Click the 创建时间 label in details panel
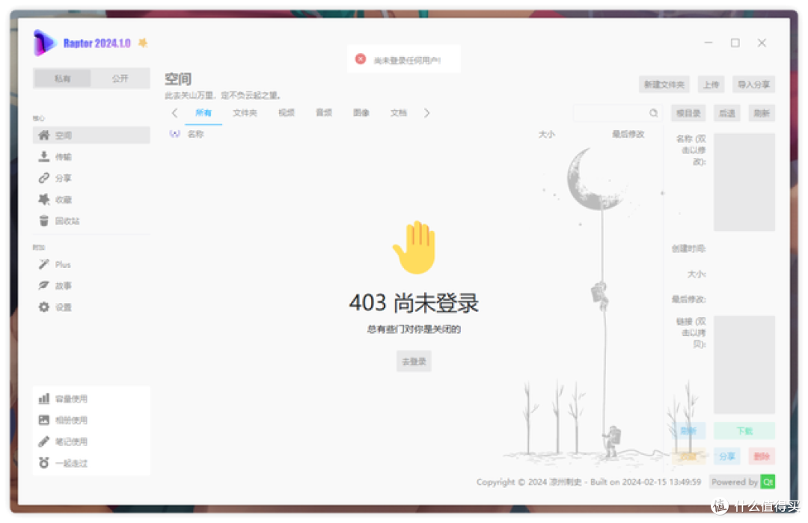This screenshot has height=523, width=808. coord(688,248)
